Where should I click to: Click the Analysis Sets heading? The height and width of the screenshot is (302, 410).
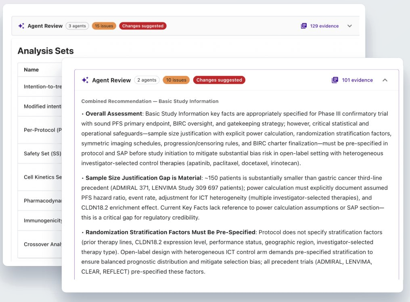(x=46, y=51)
